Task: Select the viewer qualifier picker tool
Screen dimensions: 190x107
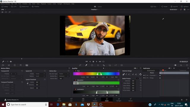Action: pyautogui.click(x=3, y=62)
